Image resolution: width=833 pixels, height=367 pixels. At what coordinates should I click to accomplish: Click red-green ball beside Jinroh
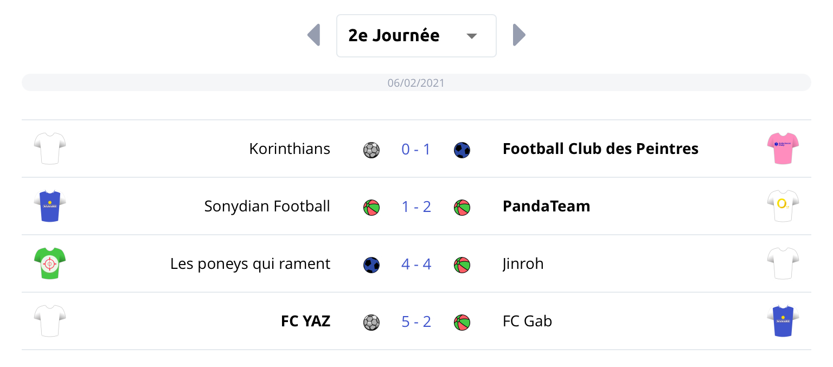tap(462, 265)
